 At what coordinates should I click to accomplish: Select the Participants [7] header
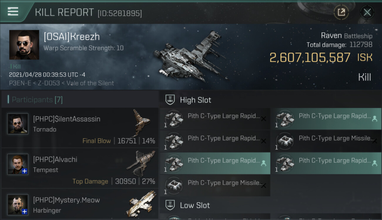coord(37,100)
